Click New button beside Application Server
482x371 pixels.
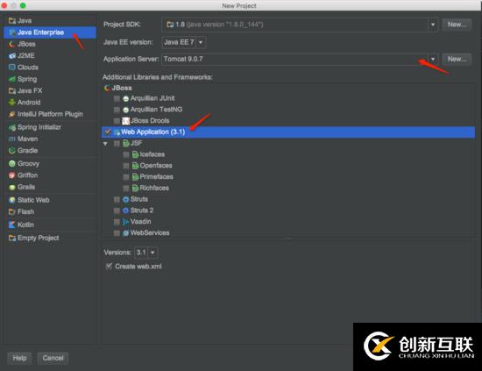pos(457,59)
